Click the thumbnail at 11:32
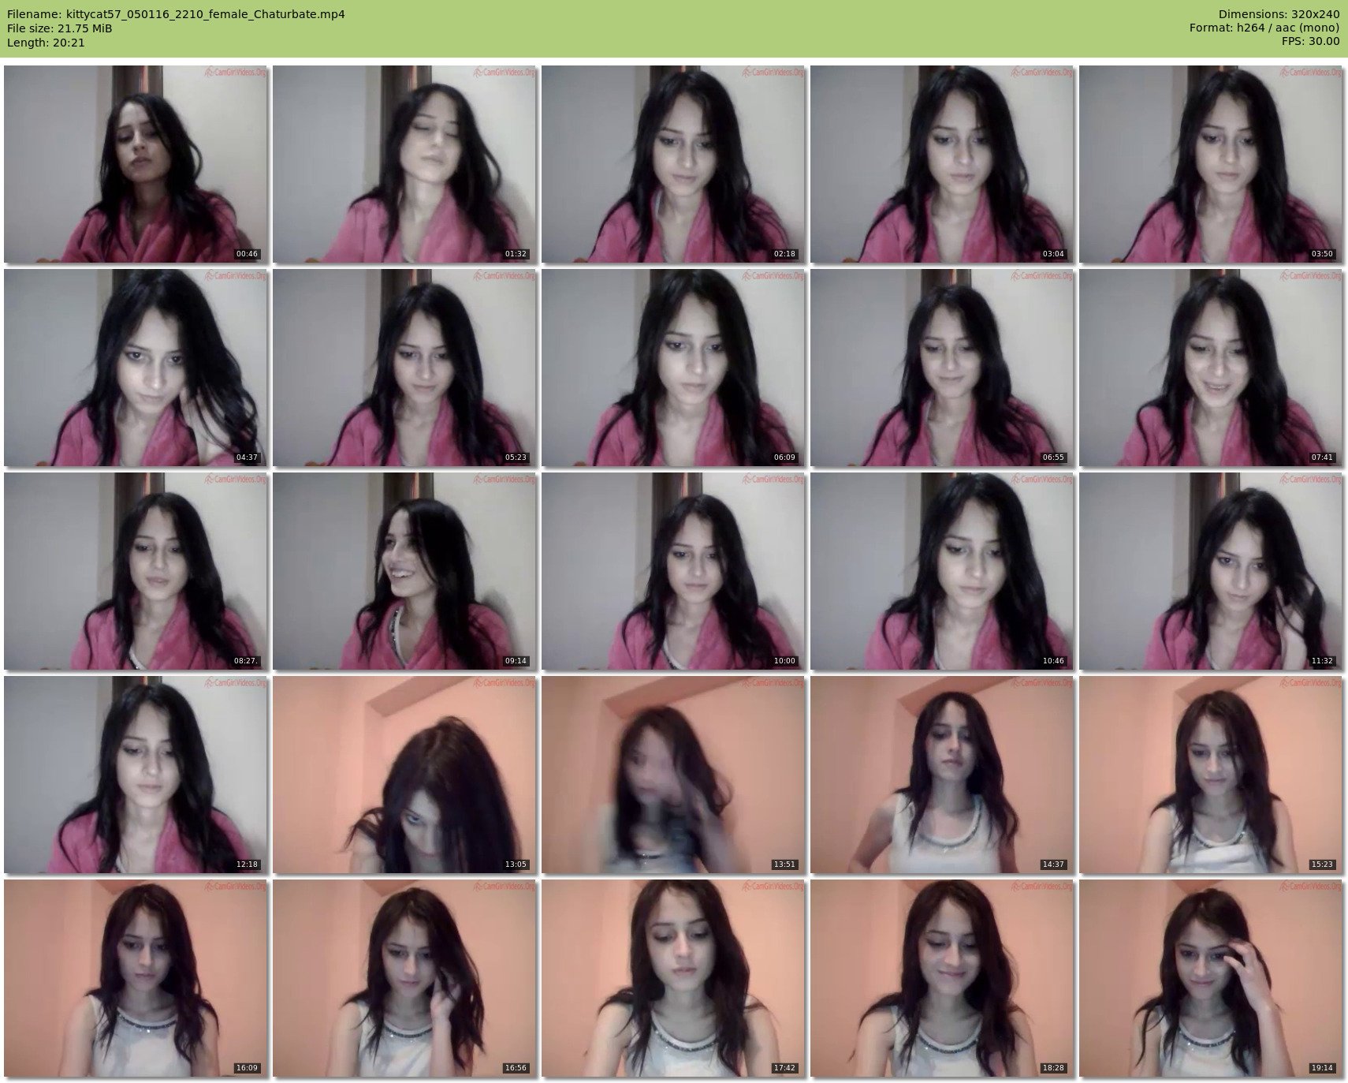Screen dimensions: 1348x1083 (x=1210, y=571)
